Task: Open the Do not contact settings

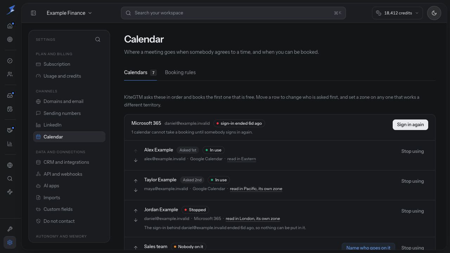Action: pyautogui.click(x=69, y=221)
